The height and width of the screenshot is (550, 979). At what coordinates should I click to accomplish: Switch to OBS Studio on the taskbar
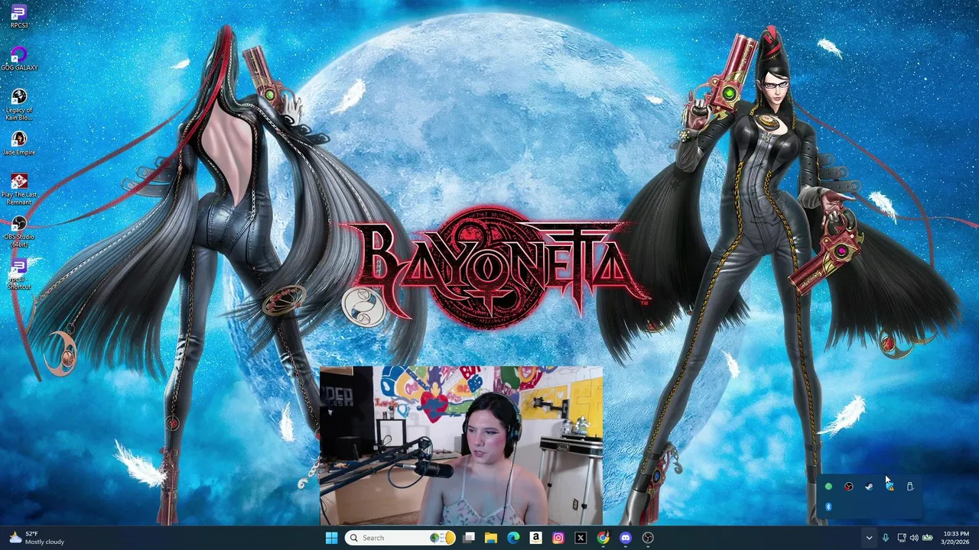click(648, 538)
